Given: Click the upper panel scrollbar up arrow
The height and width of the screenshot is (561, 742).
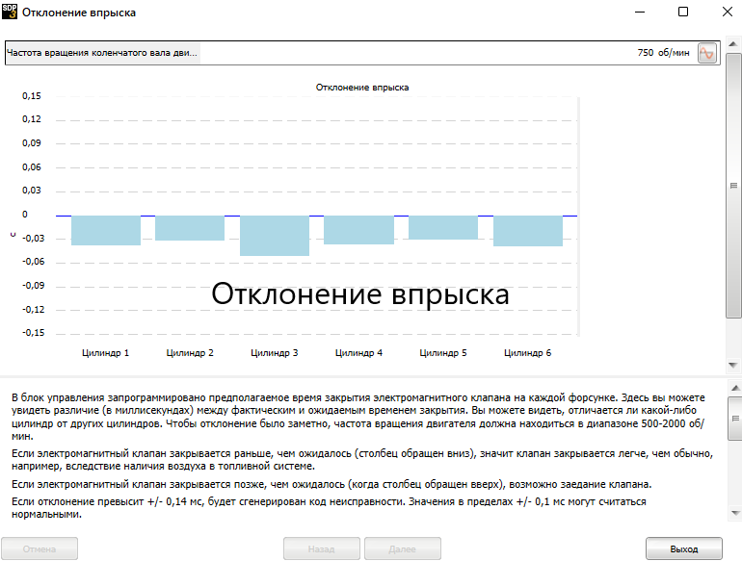Looking at the screenshot, I should (x=733, y=44).
